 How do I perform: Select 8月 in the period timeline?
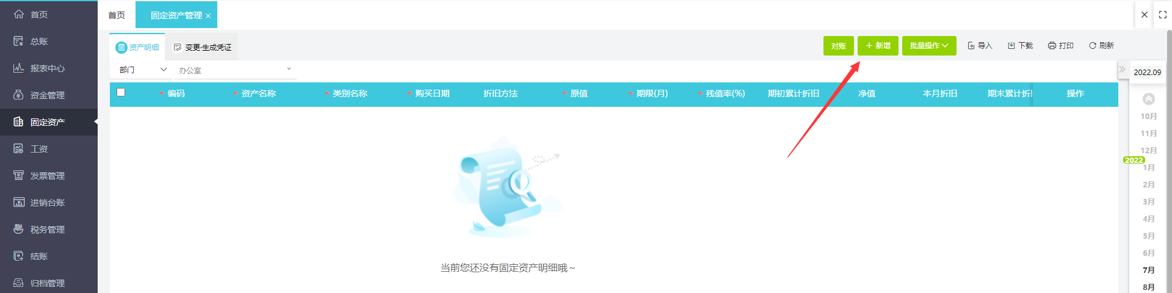(x=1149, y=287)
